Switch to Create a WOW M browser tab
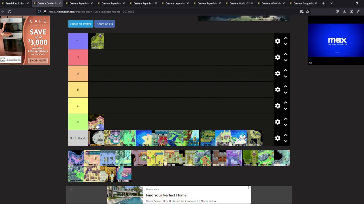 tap(271, 3)
